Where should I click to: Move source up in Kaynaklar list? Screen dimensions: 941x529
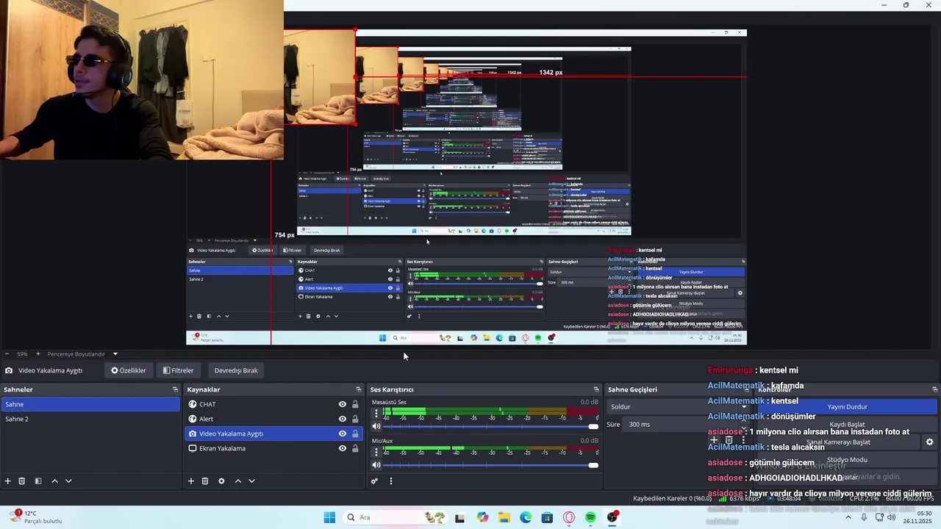coord(237,481)
